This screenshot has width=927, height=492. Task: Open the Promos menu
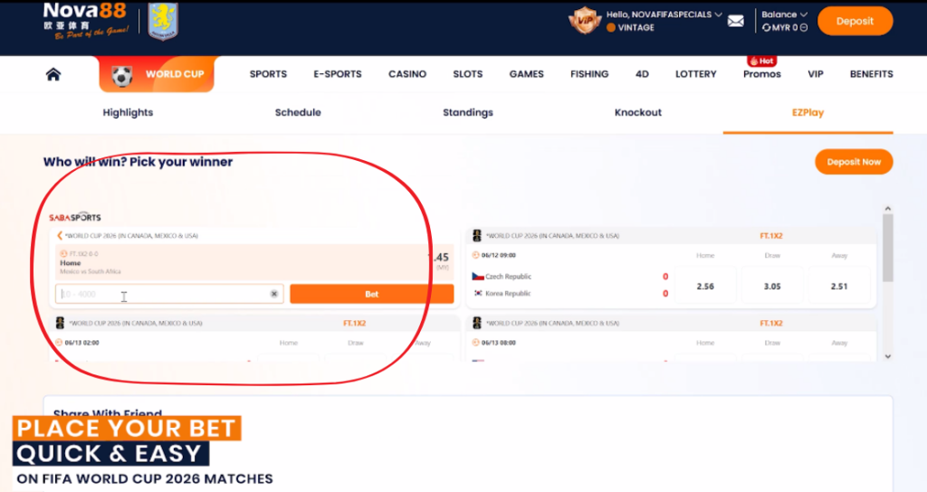point(762,74)
